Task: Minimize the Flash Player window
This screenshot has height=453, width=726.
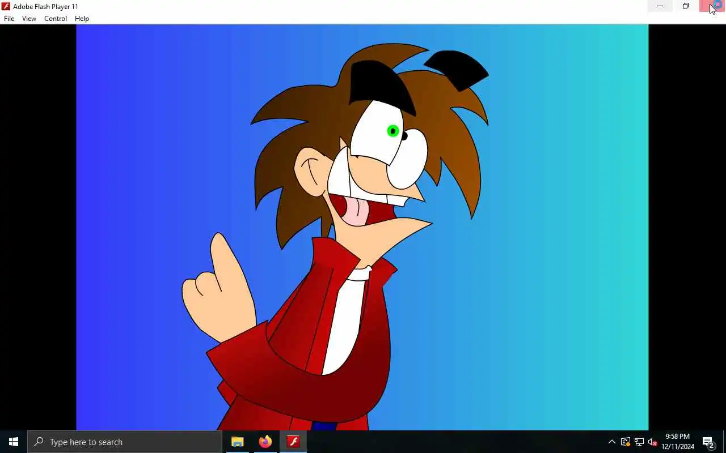Action: click(660, 6)
